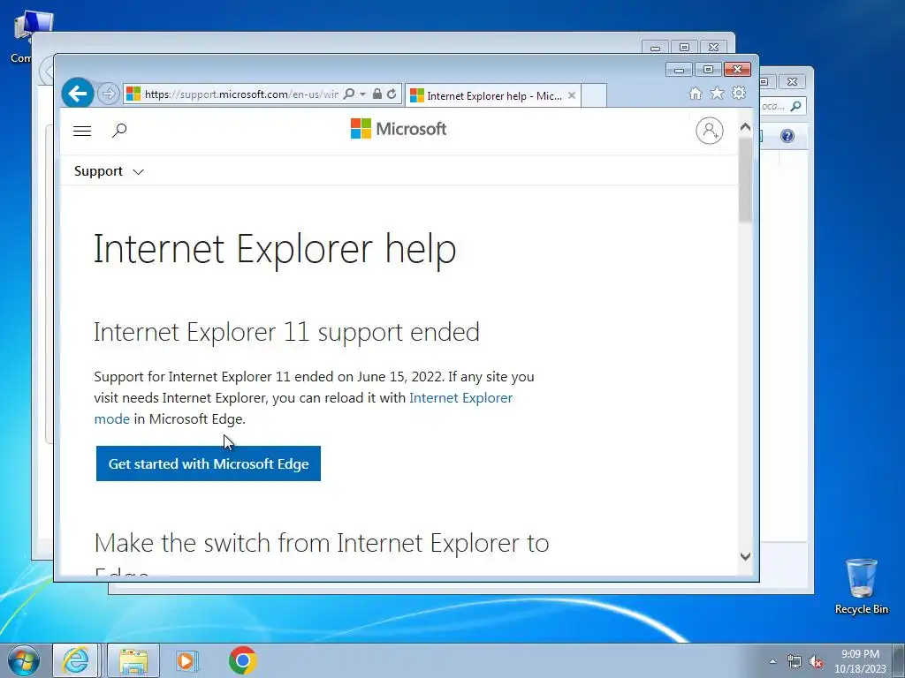Go back with the blue Back arrow
This screenshot has width=905, height=678.
(x=78, y=93)
